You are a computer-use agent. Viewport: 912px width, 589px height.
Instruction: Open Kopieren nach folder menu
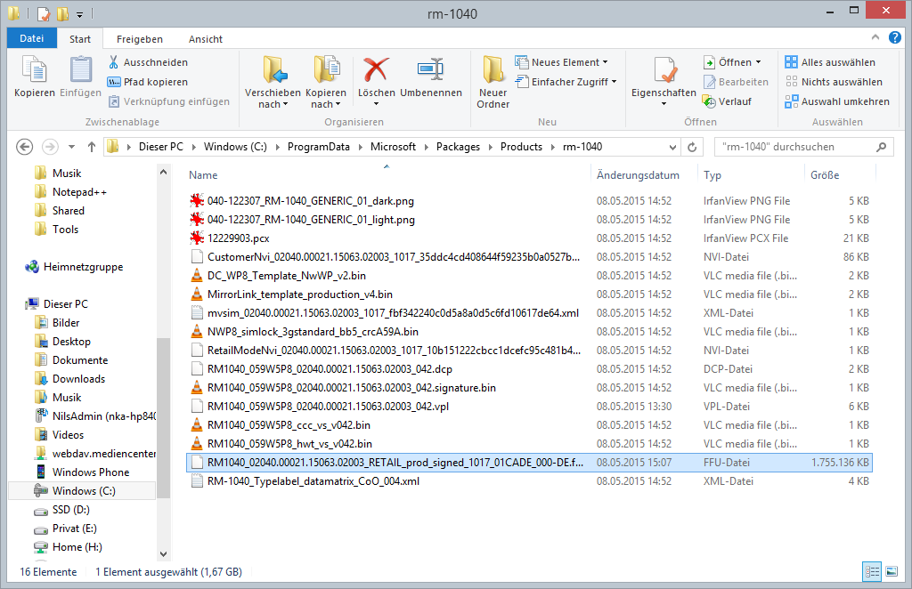pyautogui.click(x=326, y=82)
